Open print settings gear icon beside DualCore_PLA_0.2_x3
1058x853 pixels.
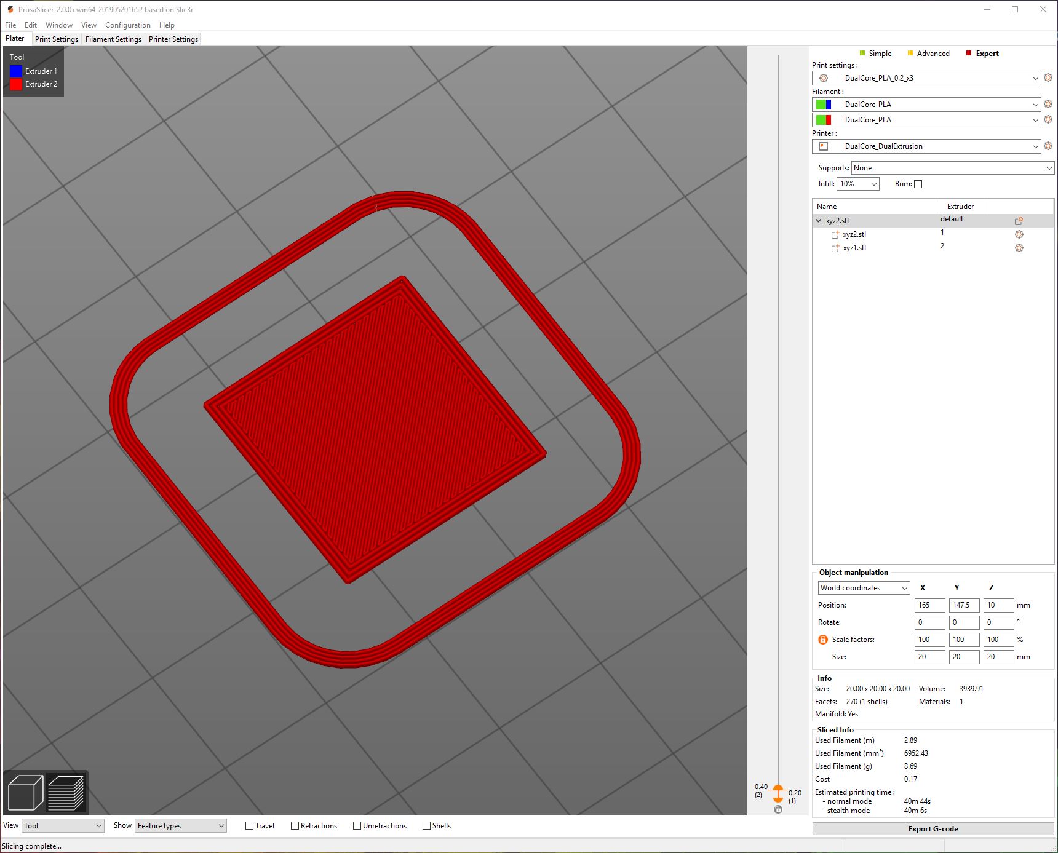click(x=1048, y=78)
